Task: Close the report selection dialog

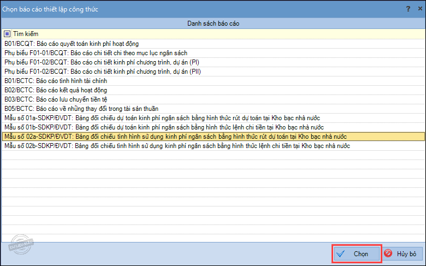Action: point(420,9)
